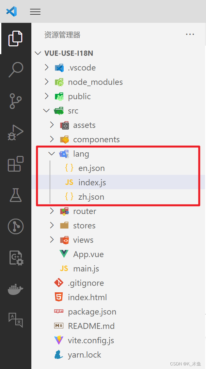Click the node_modules folder icon
The height and width of the screenshot is (369, 206).
(59, 82)
